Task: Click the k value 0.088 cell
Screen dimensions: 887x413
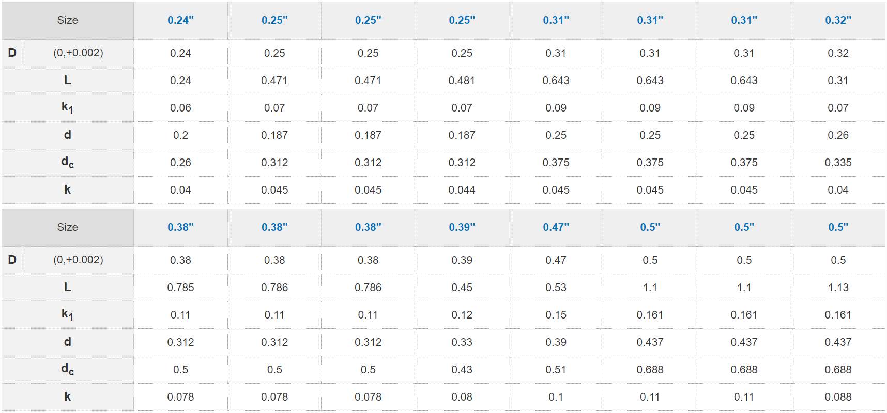Action: click(838, 397)
